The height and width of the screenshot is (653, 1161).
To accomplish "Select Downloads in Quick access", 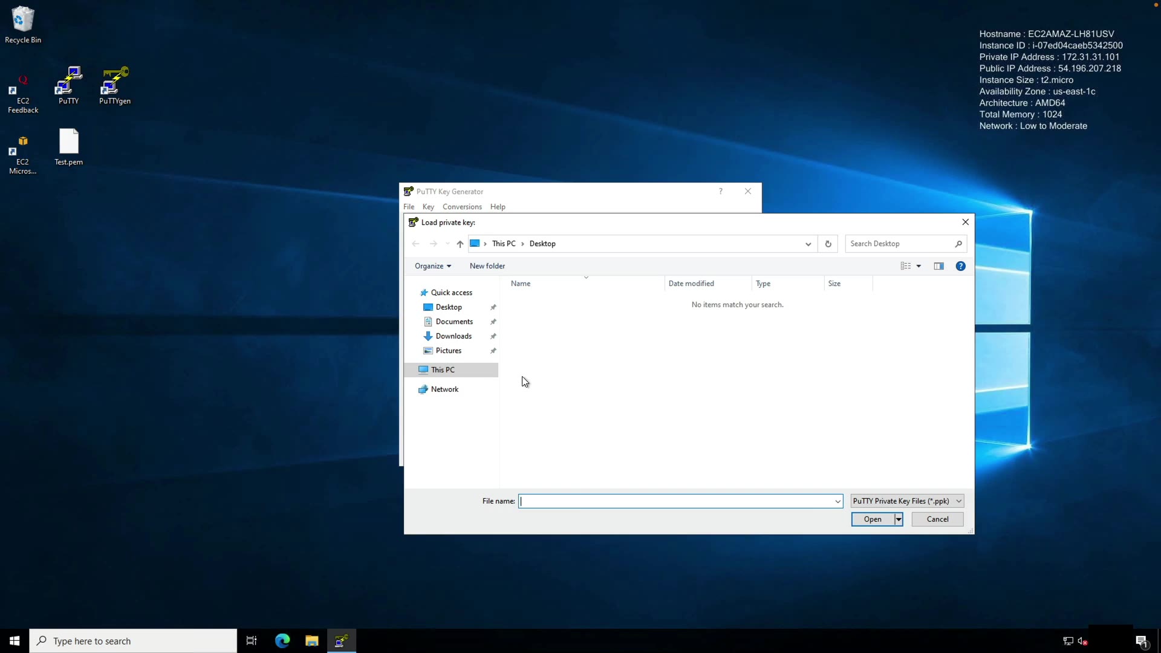I will pos(454,336).
